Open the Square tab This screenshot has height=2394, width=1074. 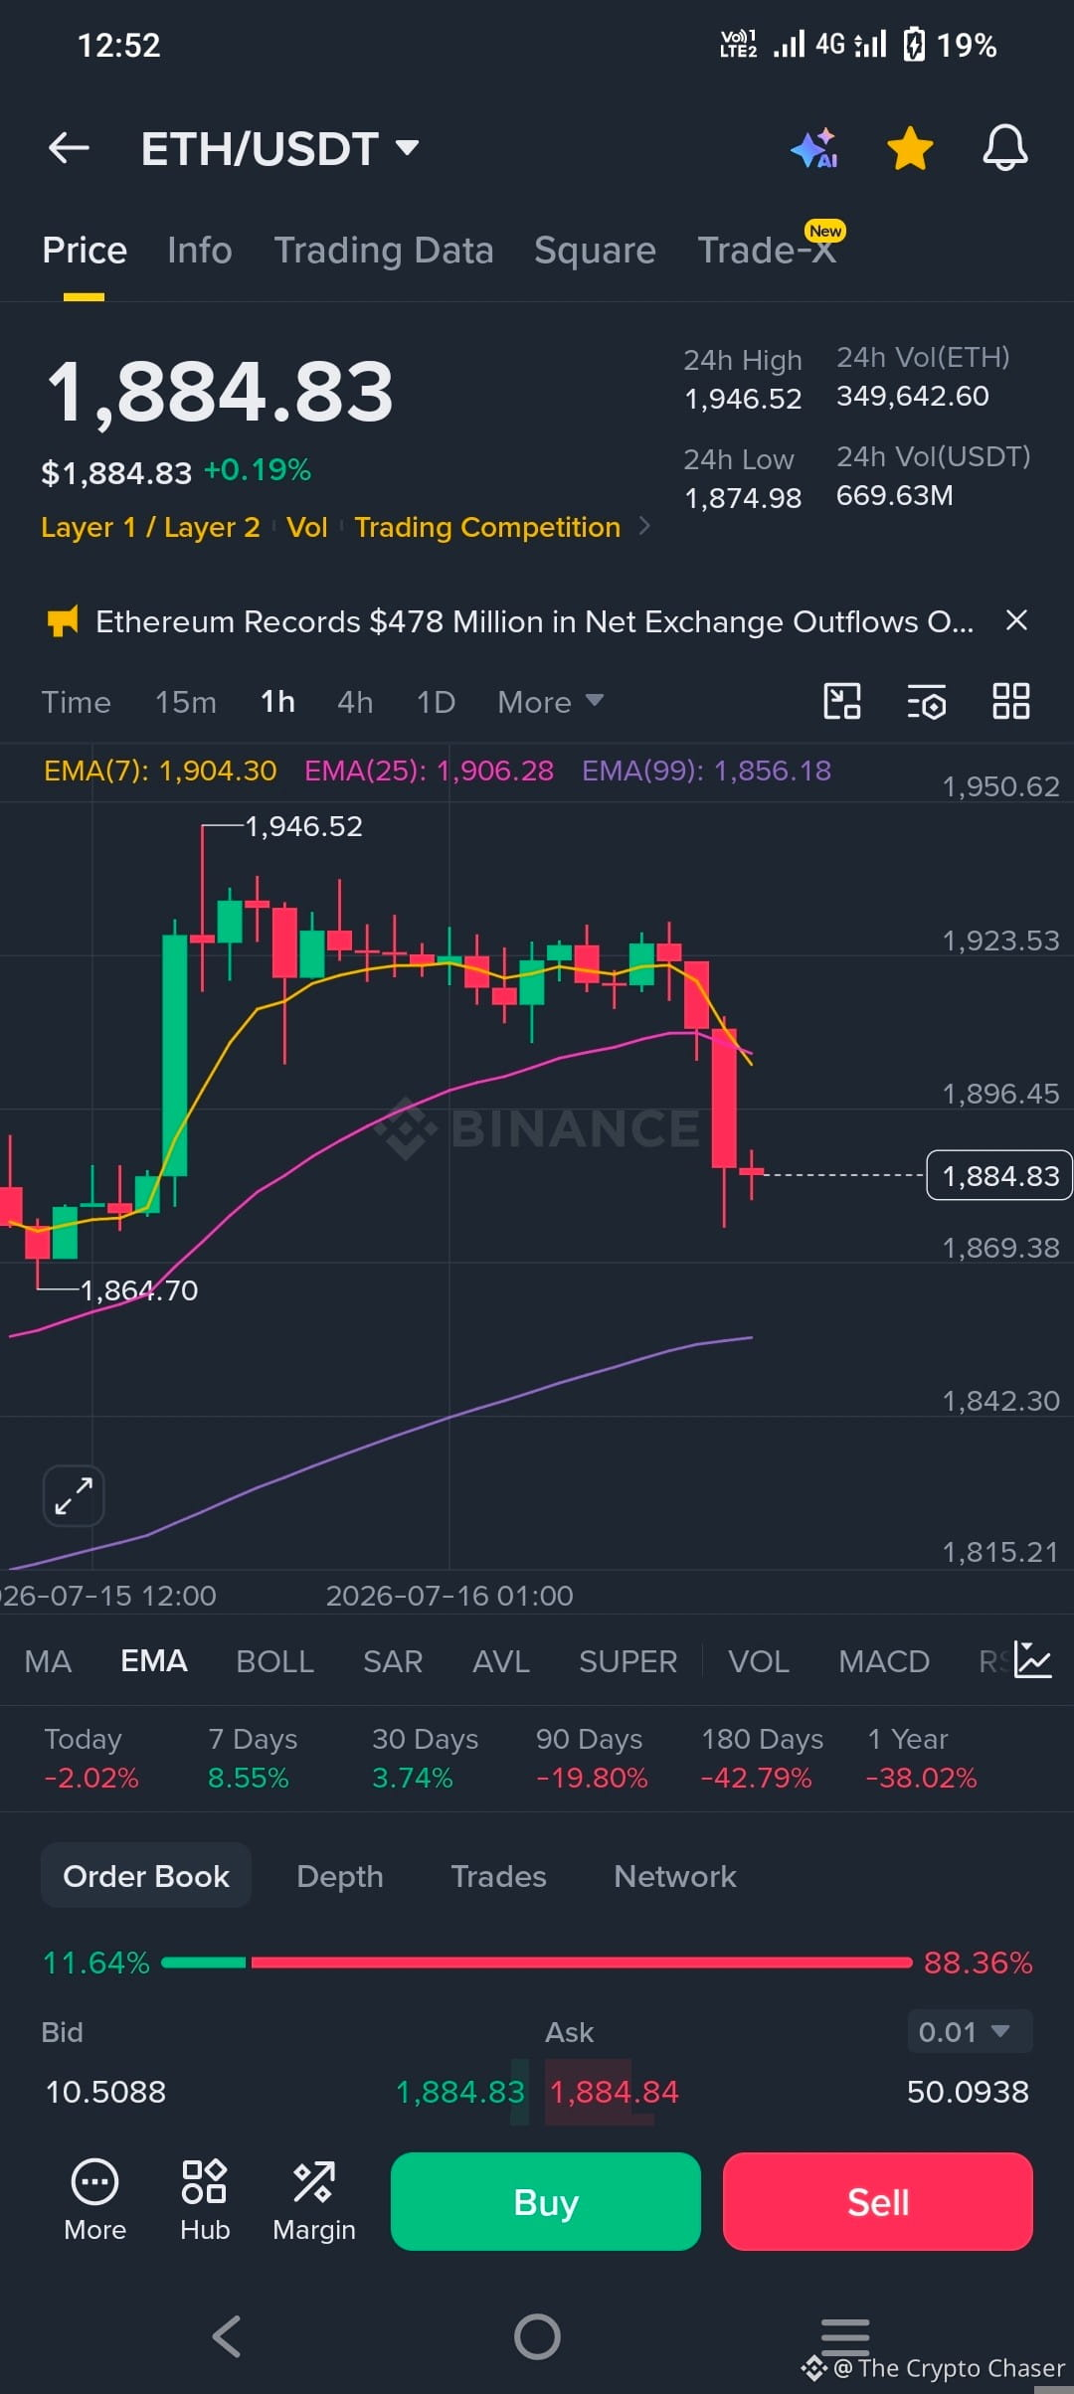[x=595, y=250]
